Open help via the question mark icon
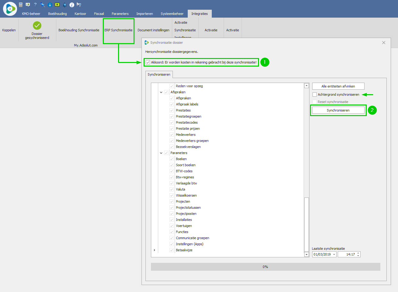The height and width of the screenshot is (292, 398). [x=35, y=5]
